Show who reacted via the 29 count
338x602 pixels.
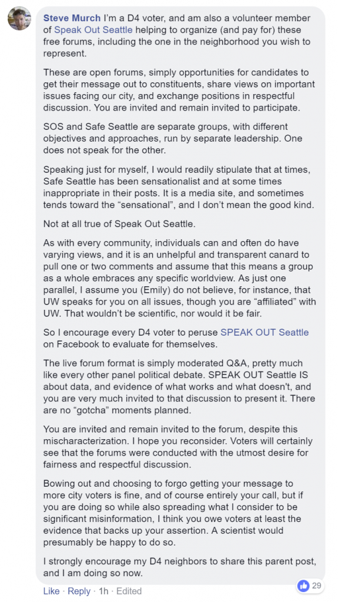(316, 586)
